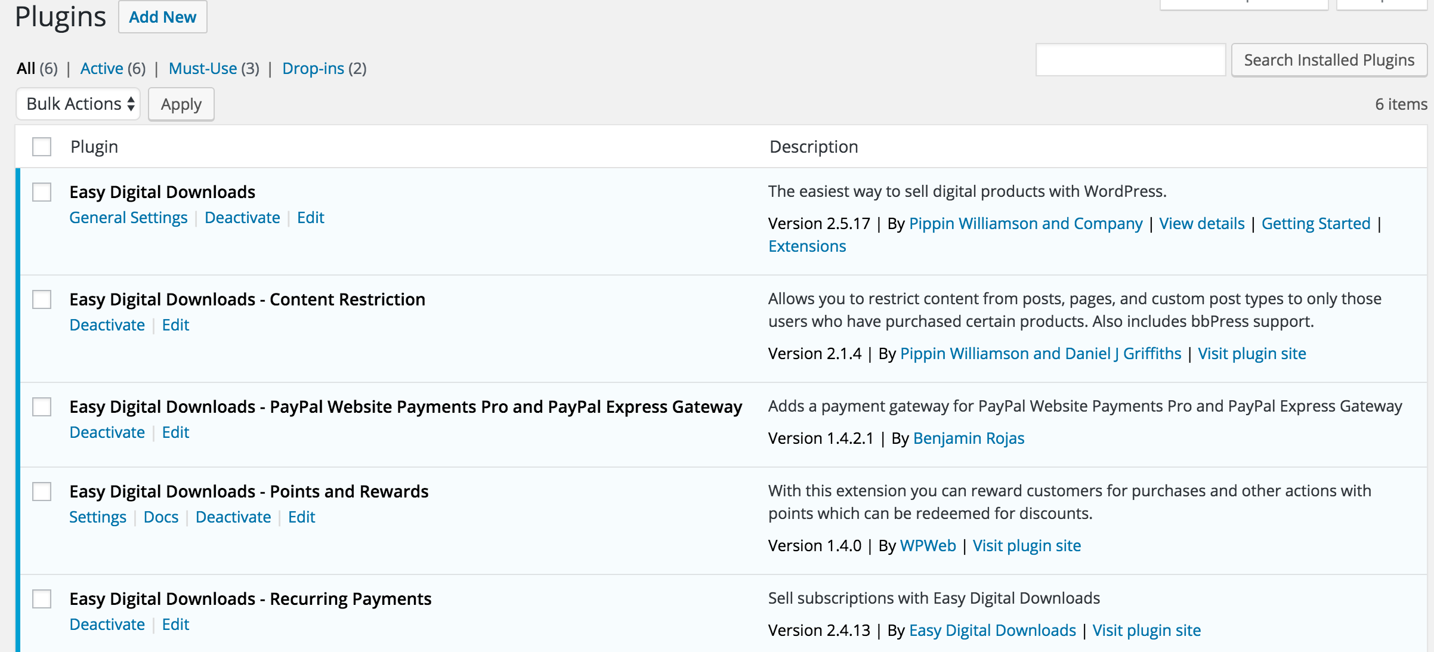The height and width of the screenshot is (652, 1434).
Task: Check the Points and Rewards plugin checkbox
Action: click(42, 492)
